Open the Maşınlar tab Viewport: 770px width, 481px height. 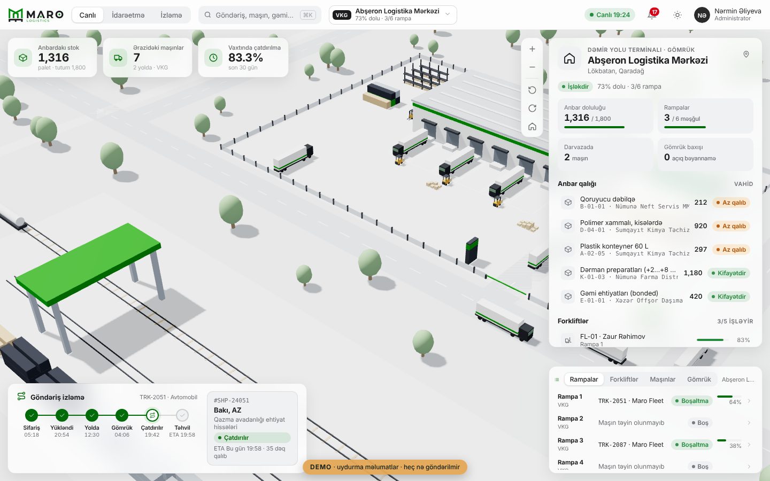(663, 379)
